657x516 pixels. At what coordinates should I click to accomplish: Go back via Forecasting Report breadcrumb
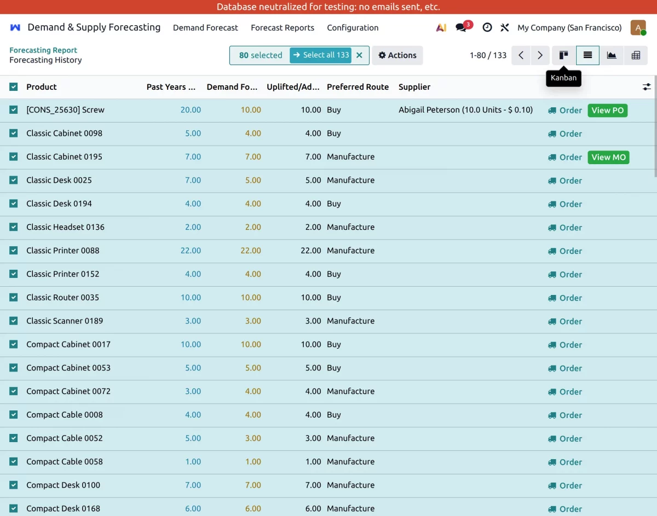click(43, 50)
